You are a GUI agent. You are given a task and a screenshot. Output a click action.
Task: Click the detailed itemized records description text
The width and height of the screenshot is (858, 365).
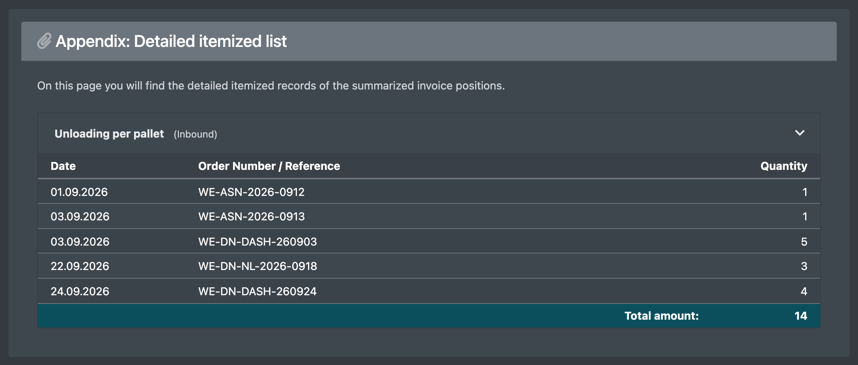pyautogui.click(x=271, y=86)
